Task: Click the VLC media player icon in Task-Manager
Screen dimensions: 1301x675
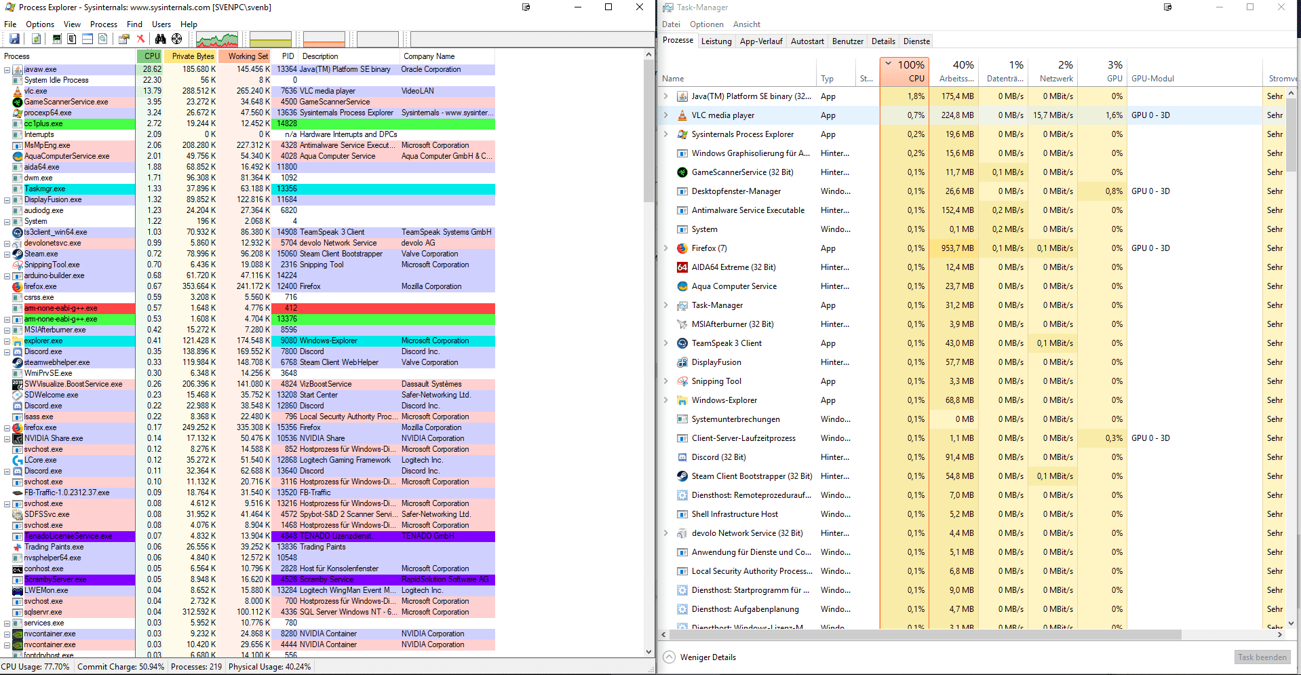Action: click(x=682, y=115)
